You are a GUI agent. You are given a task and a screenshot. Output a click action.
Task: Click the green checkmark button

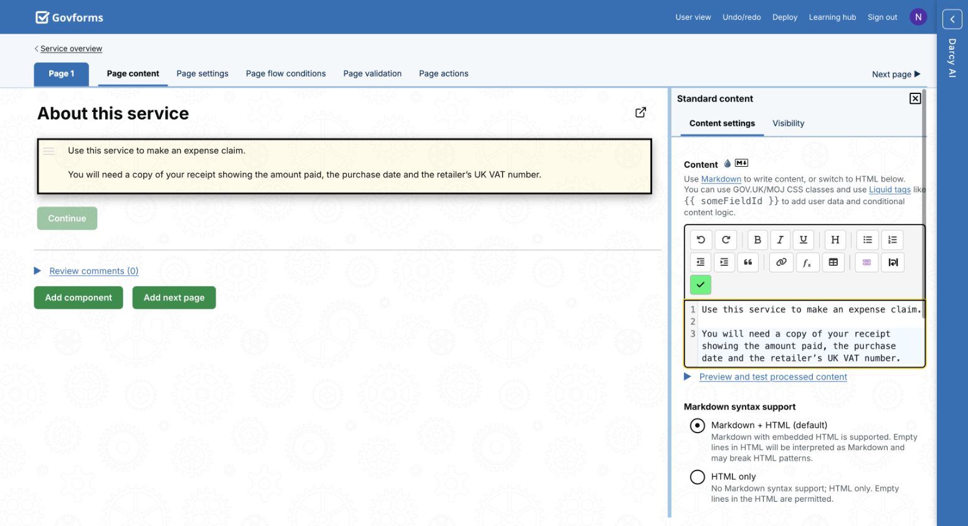tap(701, 284)
